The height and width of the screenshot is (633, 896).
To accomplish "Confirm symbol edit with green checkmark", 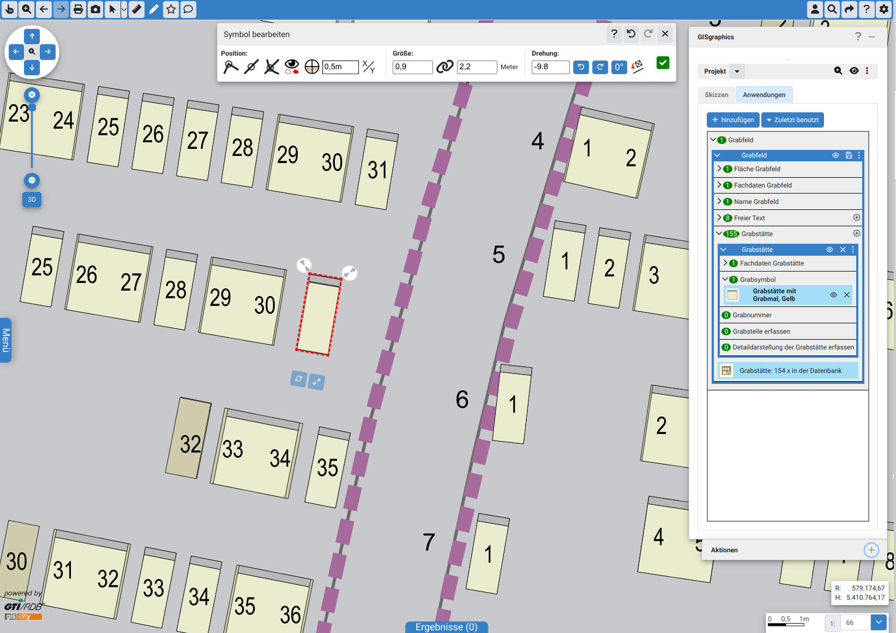I will [x=663, y=63].
